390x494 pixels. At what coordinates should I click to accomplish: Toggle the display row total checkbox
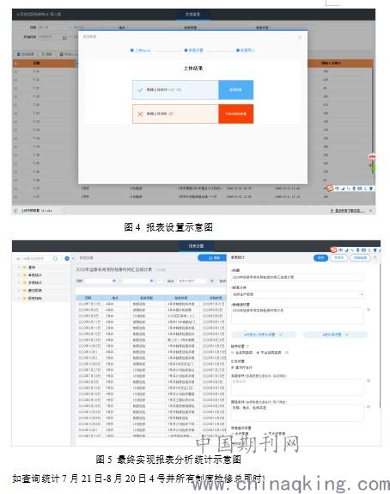pos(233,367)
